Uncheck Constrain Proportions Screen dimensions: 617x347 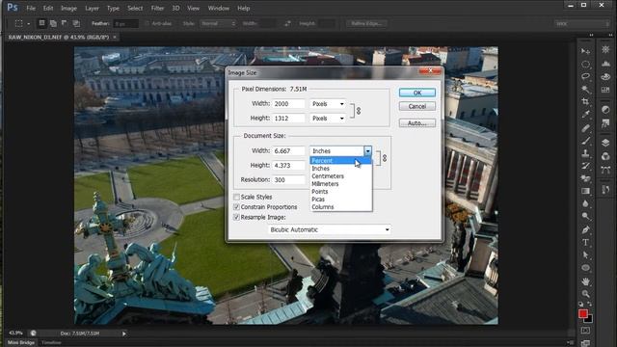tap(236, 207)
